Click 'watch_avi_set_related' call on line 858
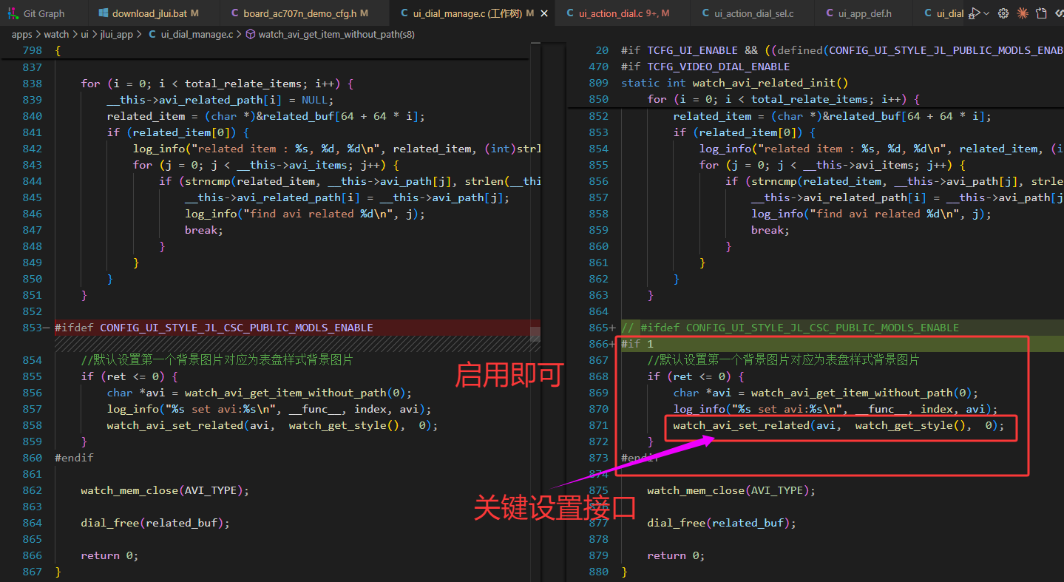This screenshot has height=582, width=1064. point(272,425)
